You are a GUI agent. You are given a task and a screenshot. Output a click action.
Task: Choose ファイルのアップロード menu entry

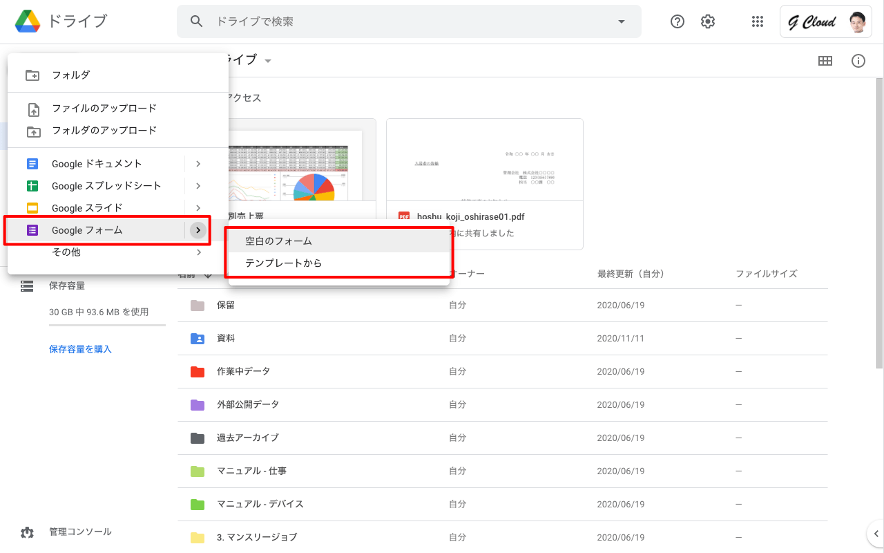pos(117,109)
